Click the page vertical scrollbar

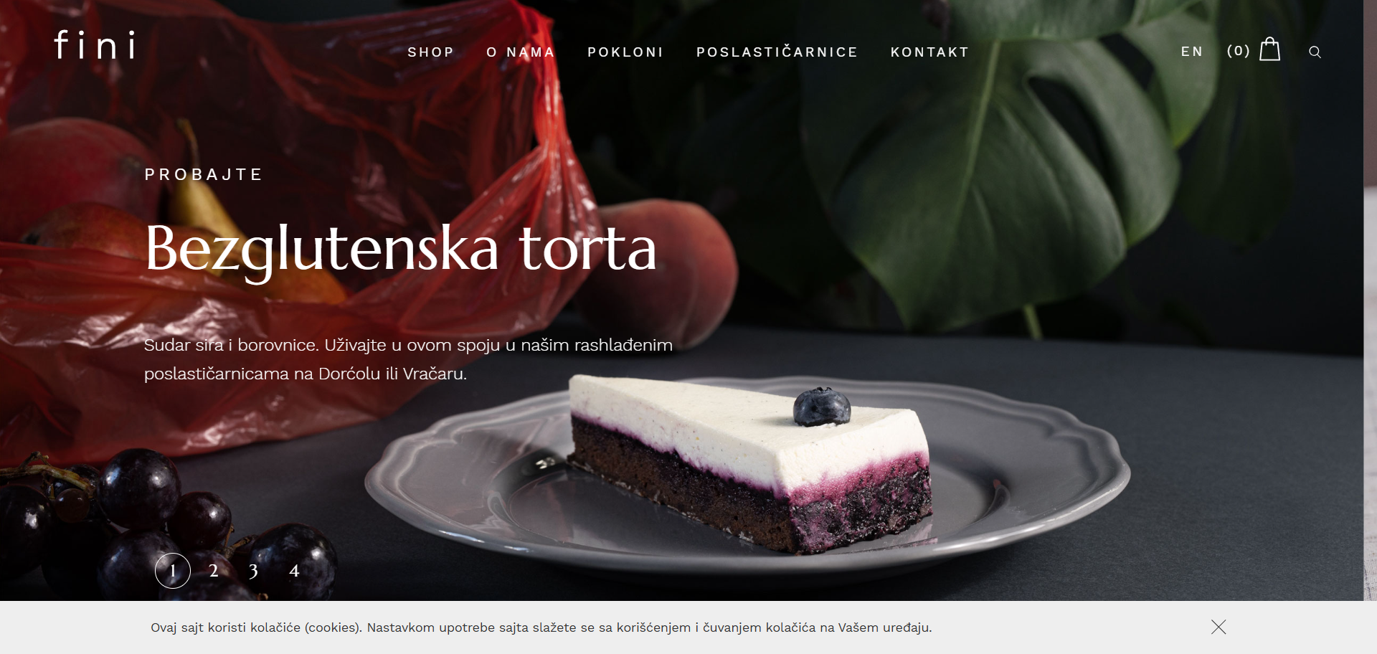pos(1370,300)
